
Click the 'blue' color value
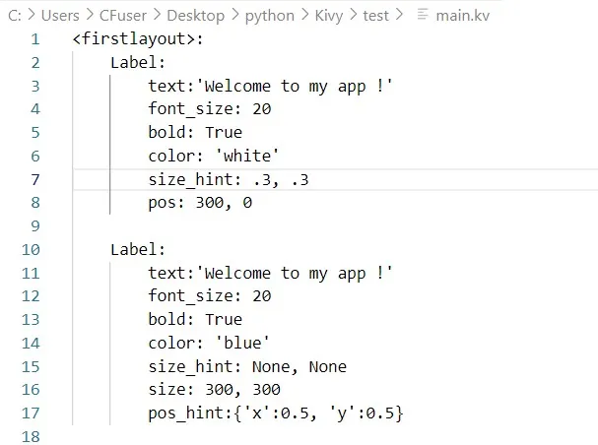pos(247,343)
